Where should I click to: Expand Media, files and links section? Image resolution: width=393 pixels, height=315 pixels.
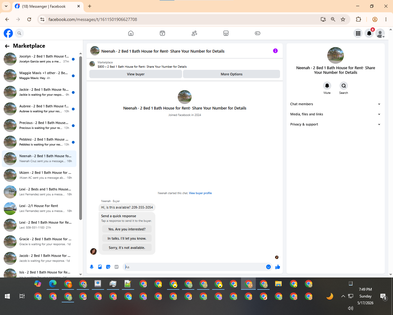tap(335, 114)
